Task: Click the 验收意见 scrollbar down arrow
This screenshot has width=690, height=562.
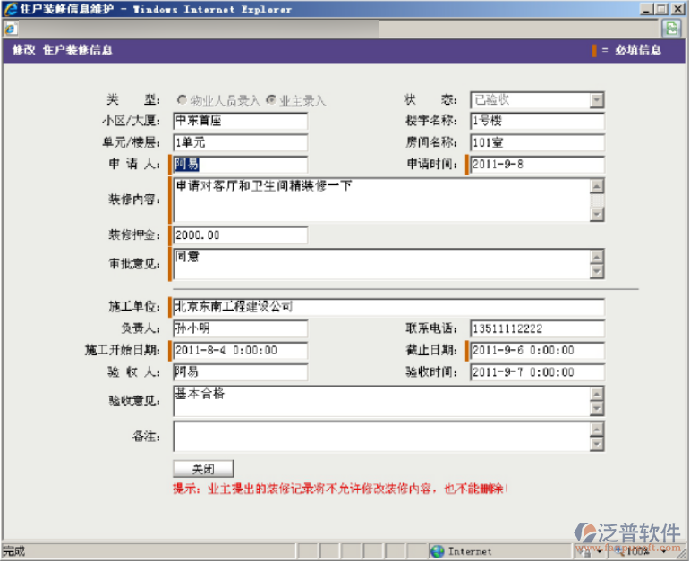Action: pos(596,408)
